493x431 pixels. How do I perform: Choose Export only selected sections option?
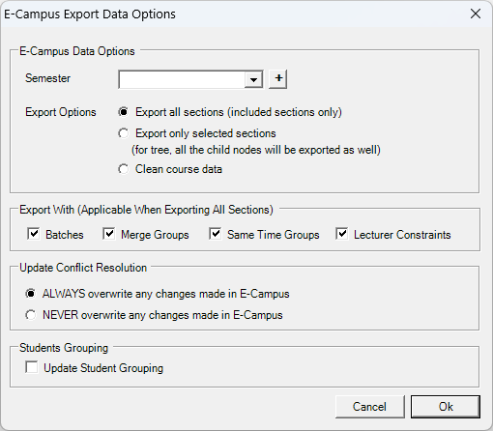point(124,133)
